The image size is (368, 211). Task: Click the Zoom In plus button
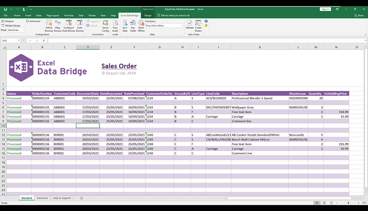pyautogui.click(x=359, y=203)
